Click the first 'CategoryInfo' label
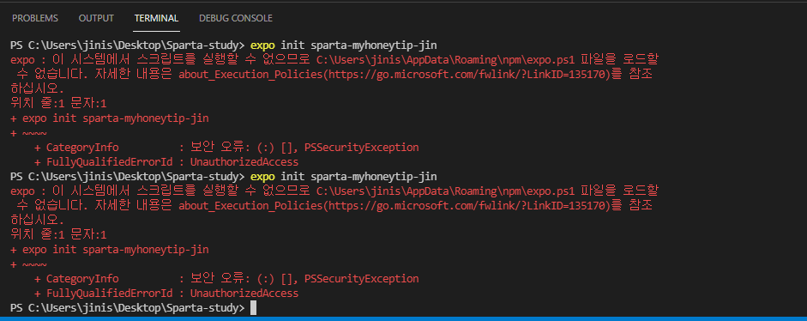Image resolution: width=807 pixels, height=321 pixels. 82,148
